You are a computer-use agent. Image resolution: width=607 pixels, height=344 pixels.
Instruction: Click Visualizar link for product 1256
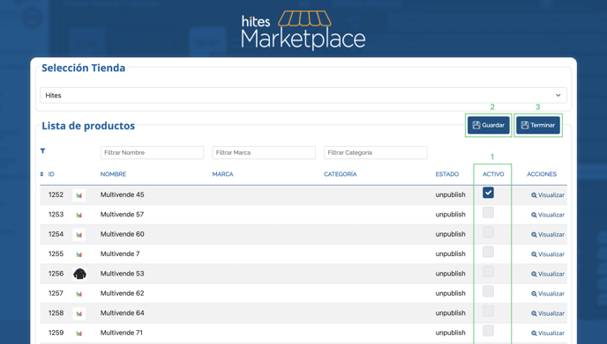(547, 274)
